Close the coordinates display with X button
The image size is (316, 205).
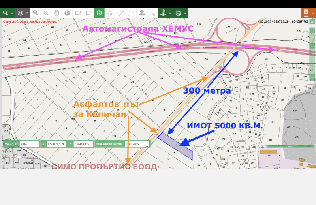[312, 21]
